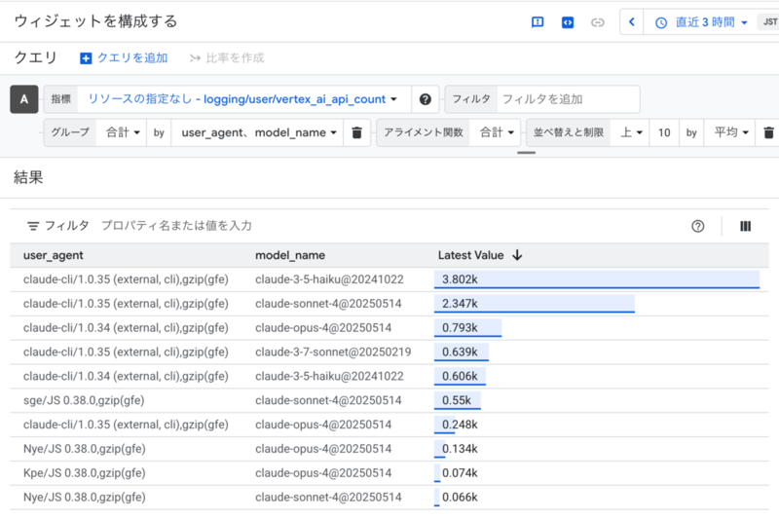Click value 0.606k cell
This screenshot has width=779, height=519.
click(460, 377)
